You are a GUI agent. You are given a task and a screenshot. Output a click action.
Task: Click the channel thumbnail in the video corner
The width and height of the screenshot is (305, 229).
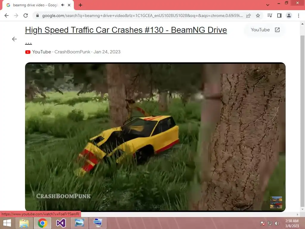(x=276, y=202)
